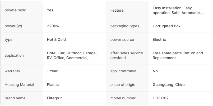Click the 'No' app-controlled value
213x106 pixels.
pos(155,71)
